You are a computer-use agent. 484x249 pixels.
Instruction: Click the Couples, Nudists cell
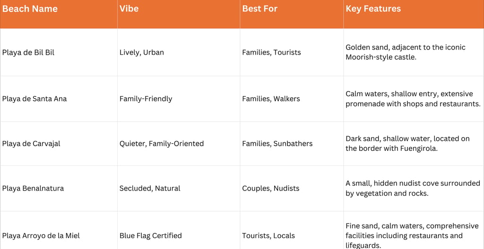point(291,188)
